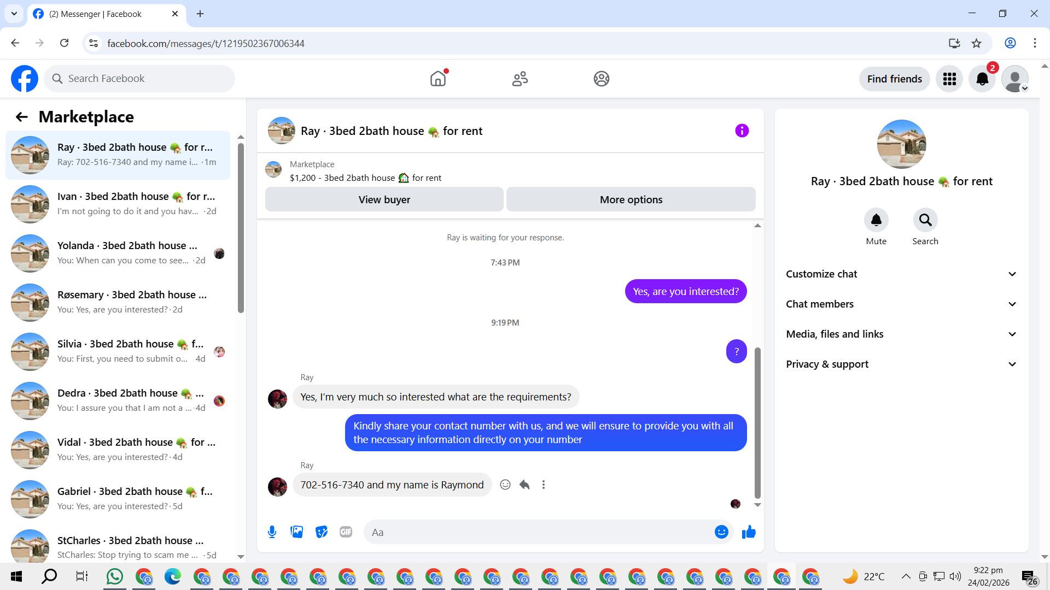
Task: Toggle the conversation information panel
Action: pos(742,131)
